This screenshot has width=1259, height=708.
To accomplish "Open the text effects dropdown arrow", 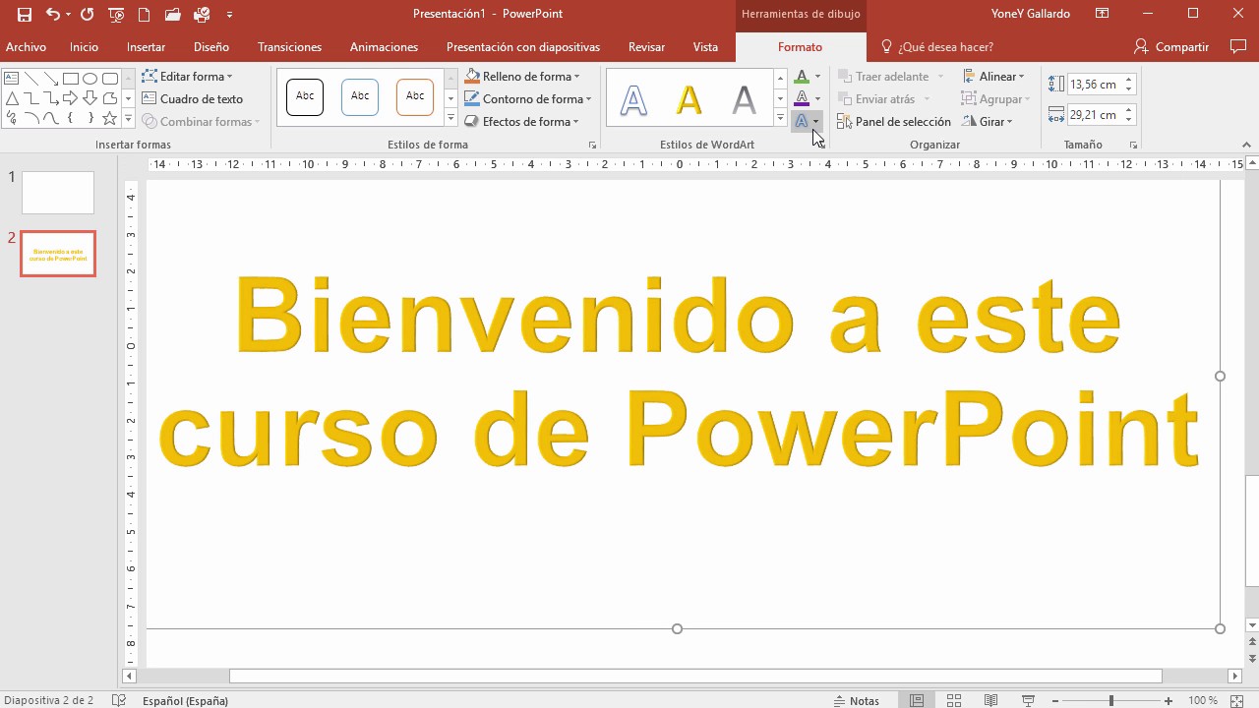I will click(816, 122).
